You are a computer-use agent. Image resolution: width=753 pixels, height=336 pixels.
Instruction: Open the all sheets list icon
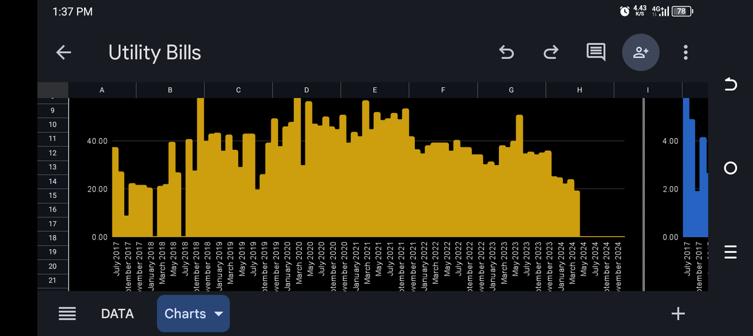tap(67, 314)
